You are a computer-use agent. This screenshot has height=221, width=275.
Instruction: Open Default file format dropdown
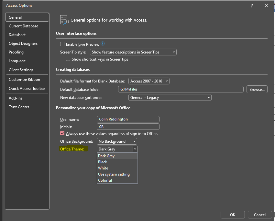[x=149, y=81]
